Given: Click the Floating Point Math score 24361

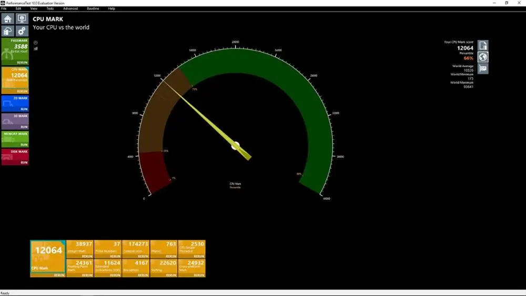Looking at the screenshot, I should [x=84, y=263].
